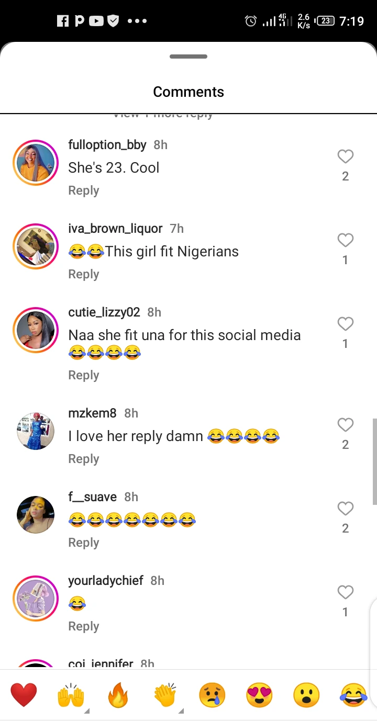This screenshot has width=377, height=722.
Task: Tap the heart-eyes emoji reaction
Action: 259,696
